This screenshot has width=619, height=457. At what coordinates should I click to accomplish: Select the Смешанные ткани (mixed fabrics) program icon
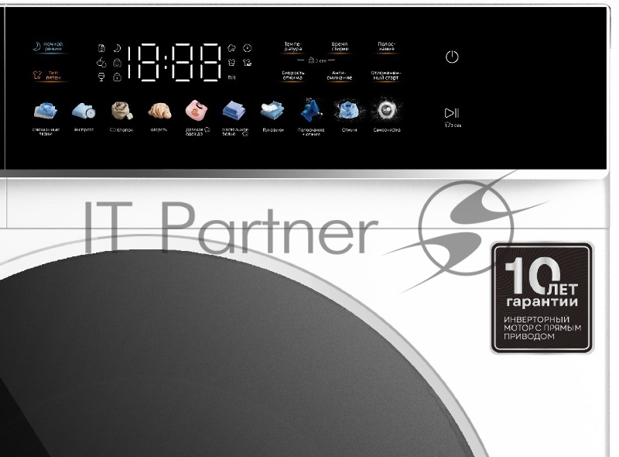click(46, 111)
